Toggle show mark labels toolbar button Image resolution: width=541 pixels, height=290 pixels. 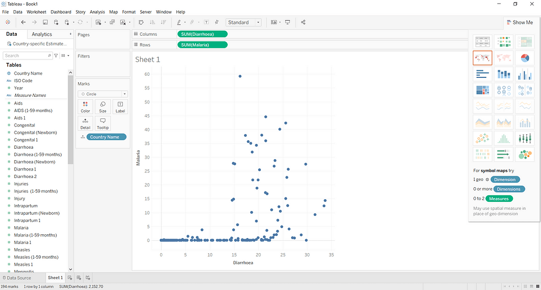pyautogui.click(x=207, y=22)
